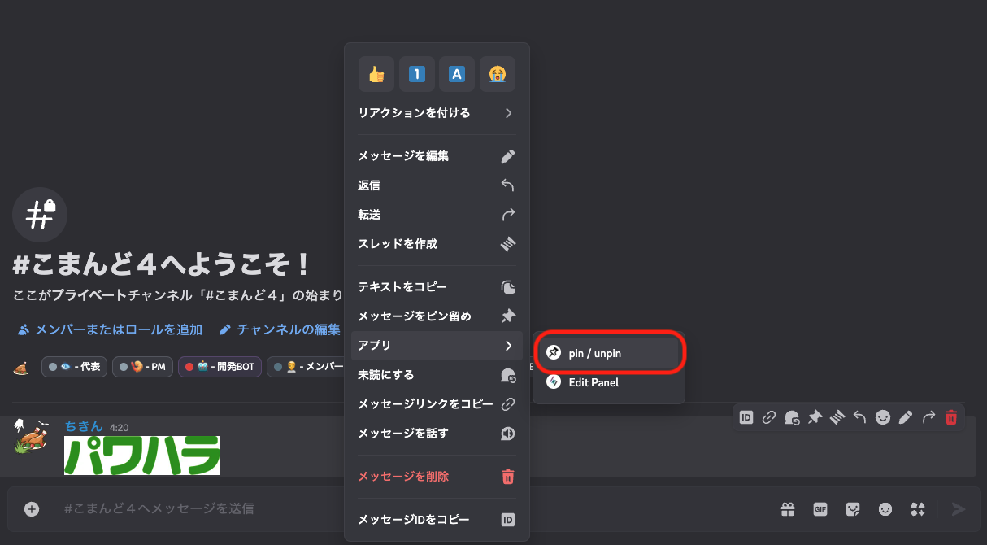Expand the アプリ submenu entry
Screen dimensions: 987x545
[x=437, y=346]
